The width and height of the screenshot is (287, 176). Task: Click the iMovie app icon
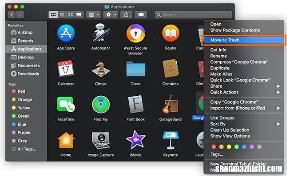pos(136,140)
